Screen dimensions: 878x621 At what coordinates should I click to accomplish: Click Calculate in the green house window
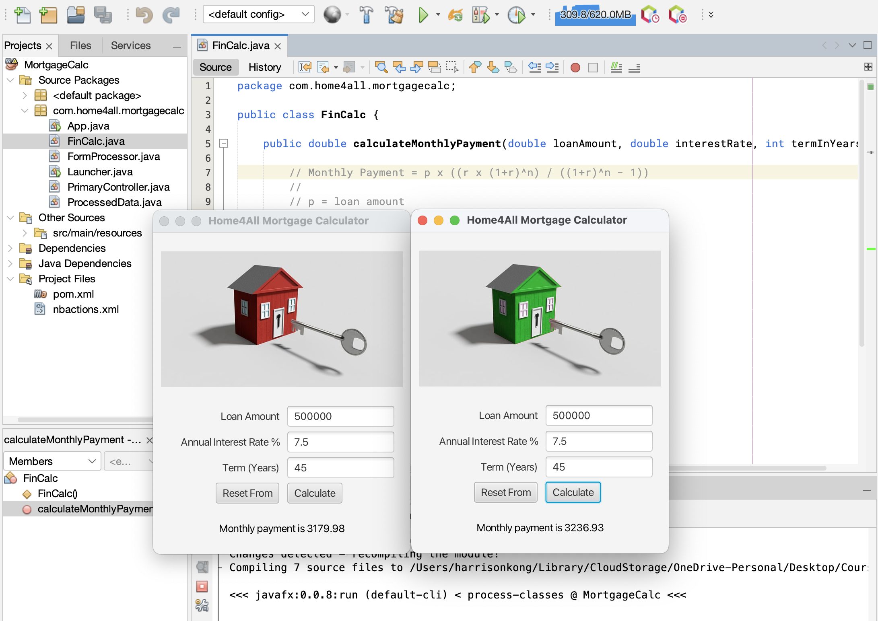pos(573,492)
